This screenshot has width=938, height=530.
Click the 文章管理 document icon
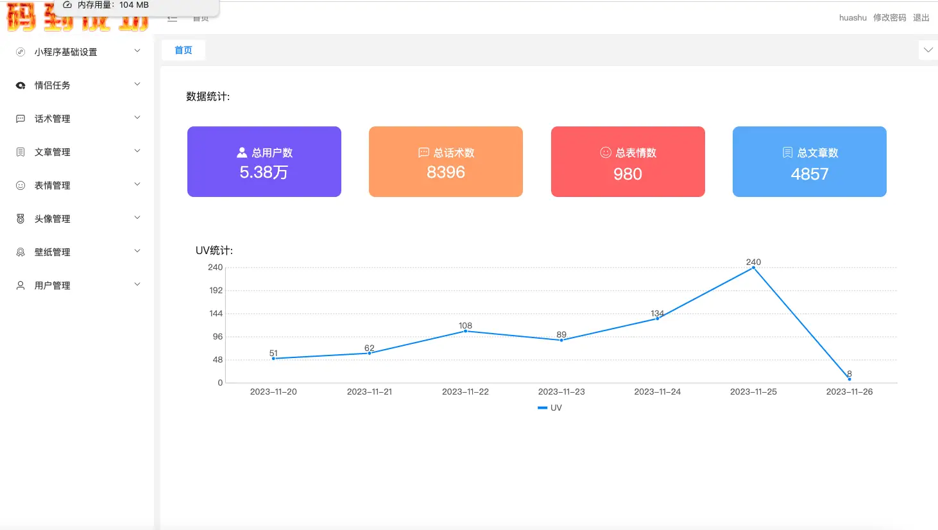pyautogui.click(x=21, y=152)
